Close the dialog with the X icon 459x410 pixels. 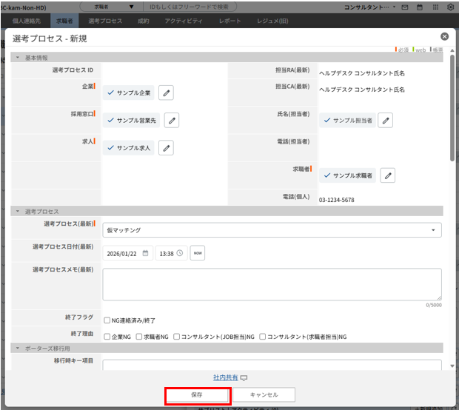444,36
